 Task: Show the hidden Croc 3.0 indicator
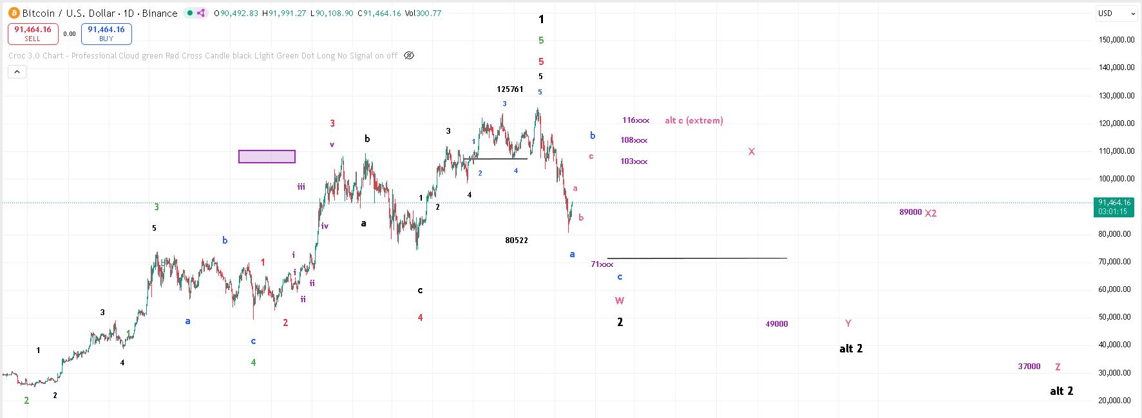coord(409,55)
